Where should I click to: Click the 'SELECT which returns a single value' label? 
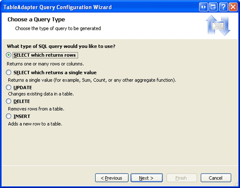point(55,72)
